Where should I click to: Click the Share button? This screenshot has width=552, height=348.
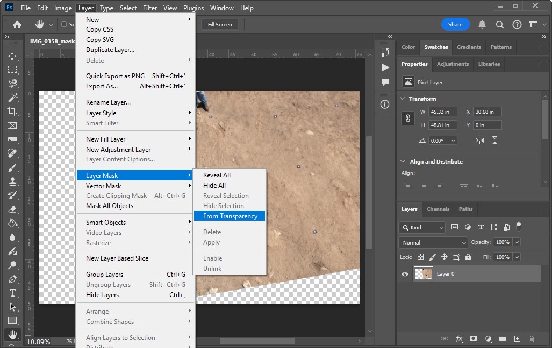pos(455,24)
